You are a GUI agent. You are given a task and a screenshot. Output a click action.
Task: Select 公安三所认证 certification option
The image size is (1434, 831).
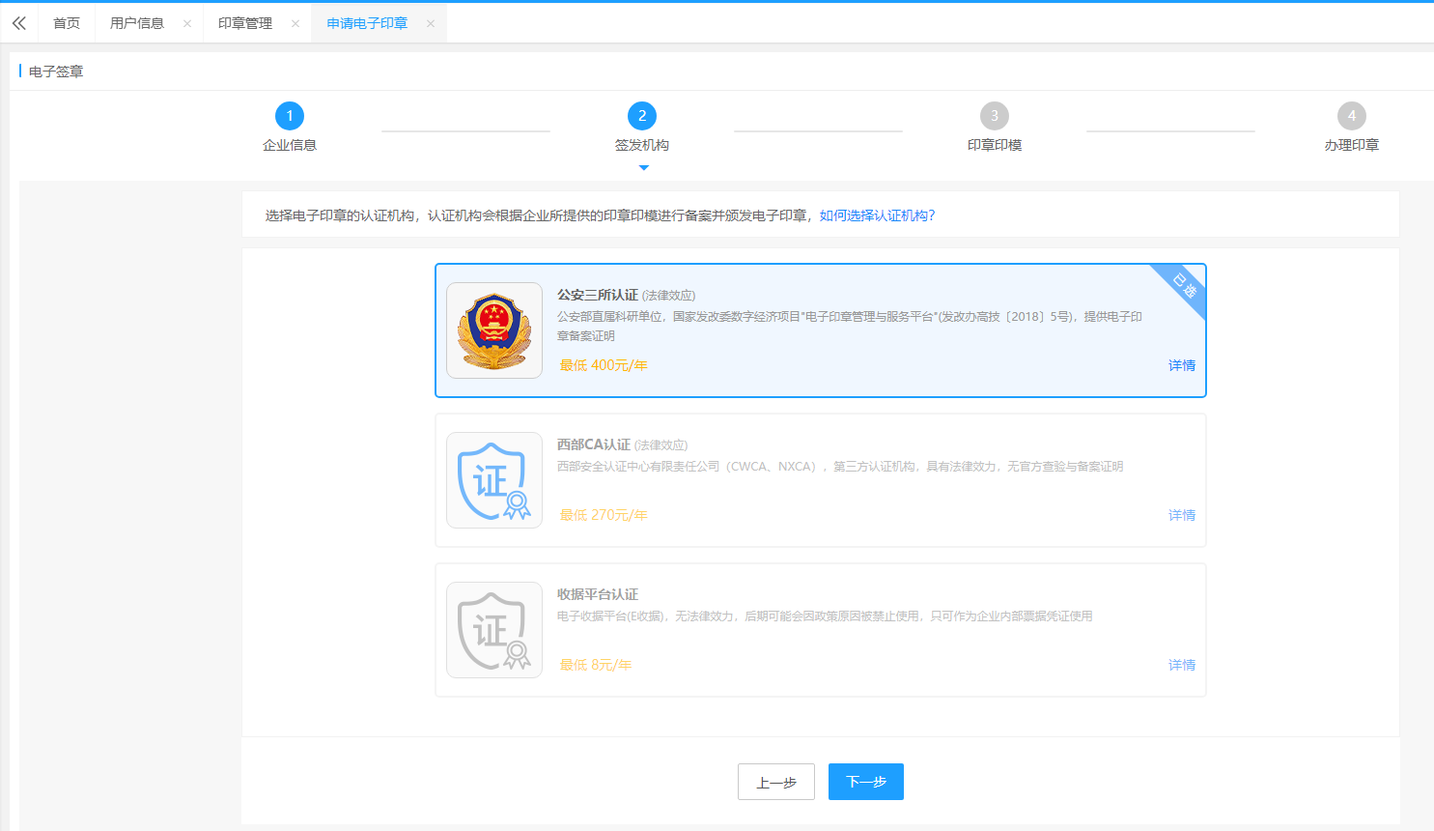pos(597,295)
